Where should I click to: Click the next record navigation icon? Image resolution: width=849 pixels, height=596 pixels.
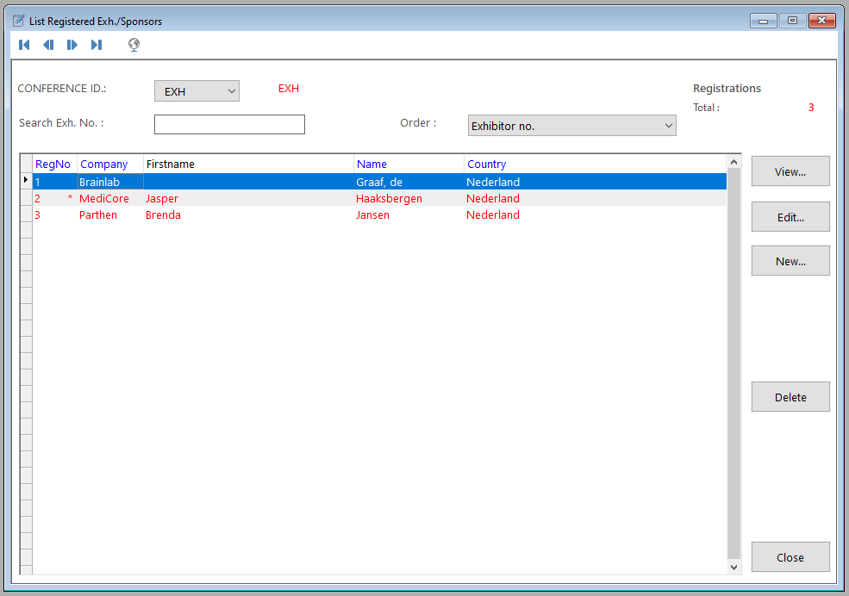(72, 45)
